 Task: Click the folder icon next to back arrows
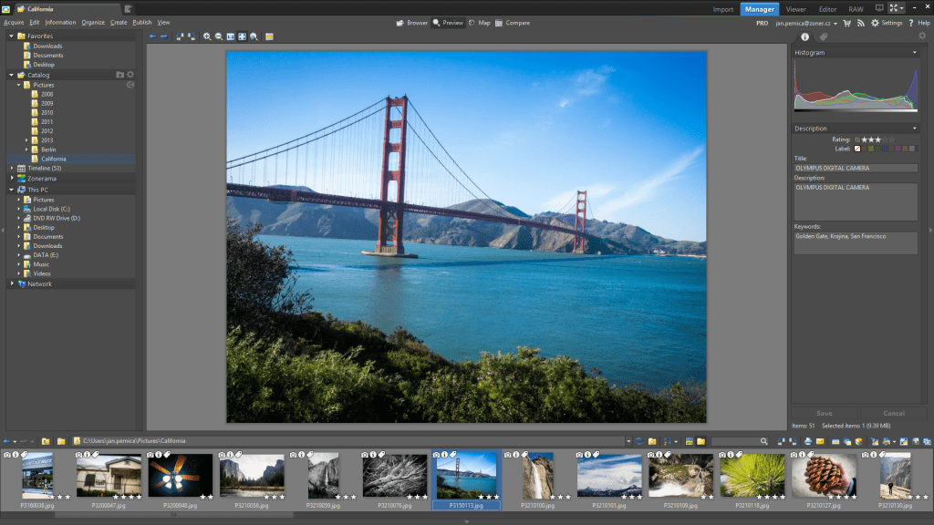click(x=46, y=441)
